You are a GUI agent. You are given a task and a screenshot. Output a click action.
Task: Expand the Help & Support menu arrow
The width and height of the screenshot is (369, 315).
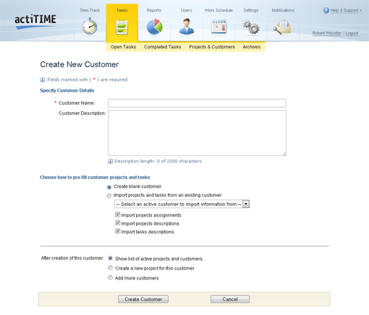click(x=361, y=11)
